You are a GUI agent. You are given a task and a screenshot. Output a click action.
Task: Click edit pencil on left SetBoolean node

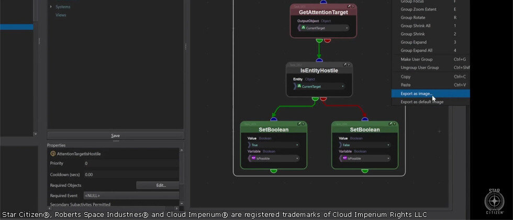(299, 124)
